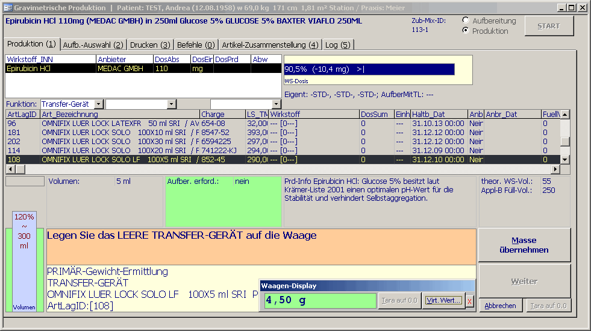Select row with ArtLagID 181
The width and height of the screenshot is (591, 331).
click(x=283, y=132)
